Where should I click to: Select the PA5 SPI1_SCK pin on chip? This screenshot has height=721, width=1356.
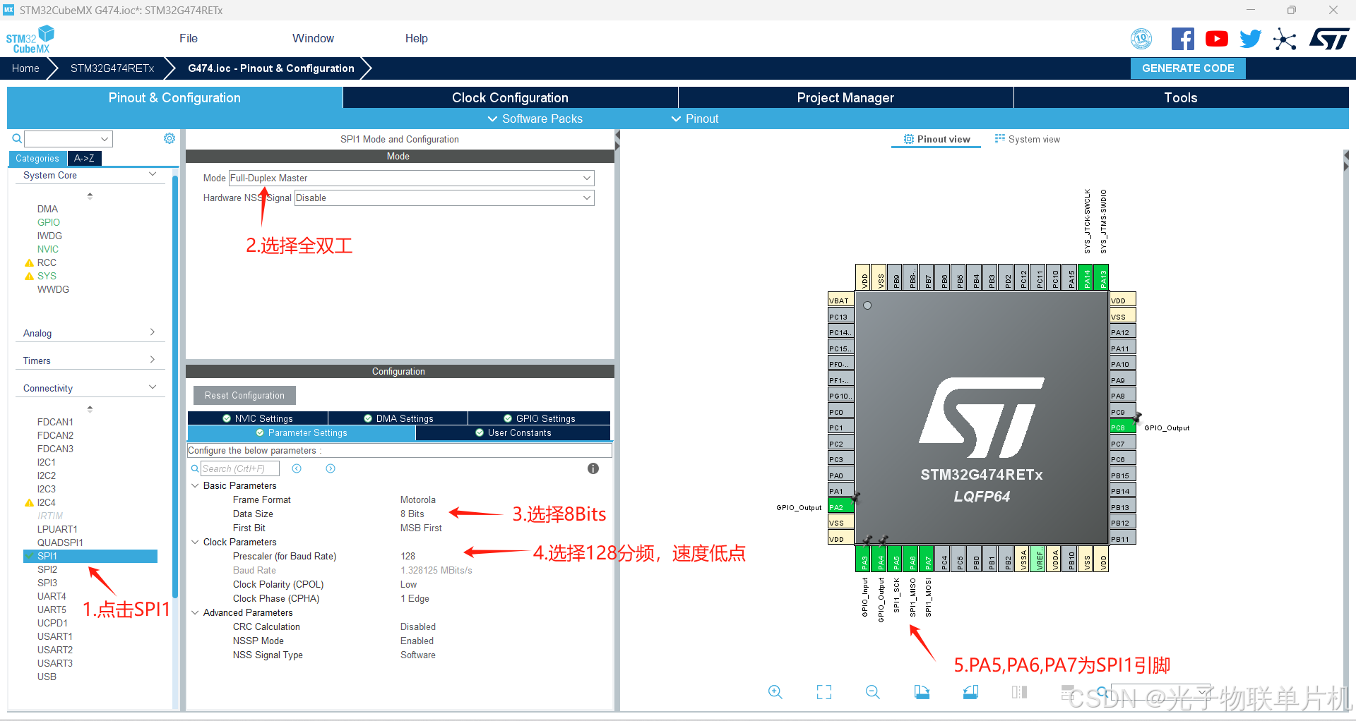click(896, 559)
